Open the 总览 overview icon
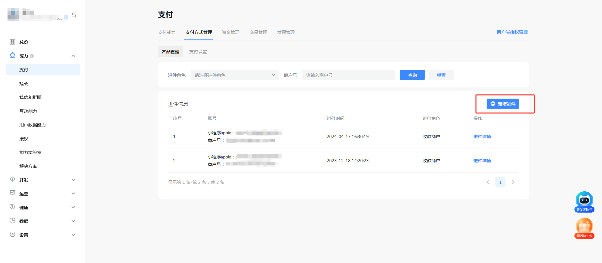 coord(13,42)
